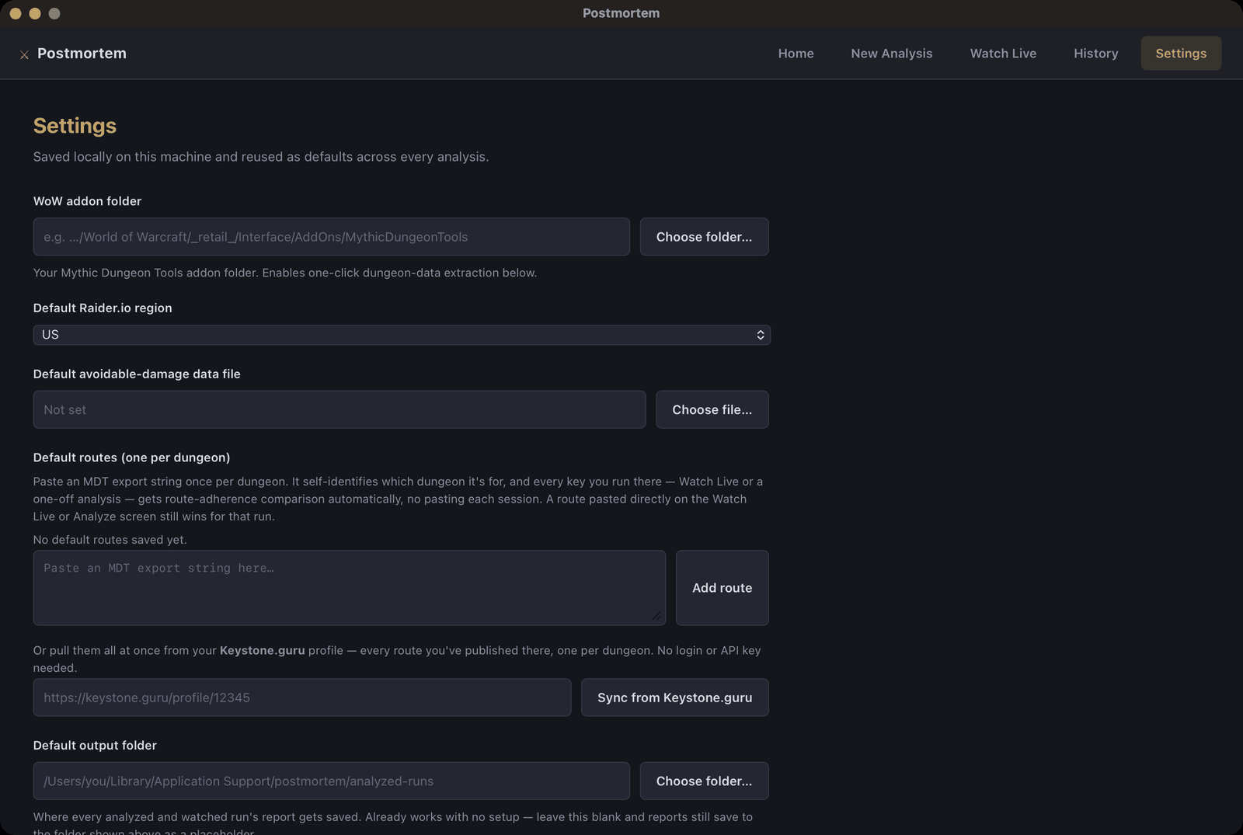Choose folder for Default output folder
The image size is (1243, 835).
coord(704,781)
